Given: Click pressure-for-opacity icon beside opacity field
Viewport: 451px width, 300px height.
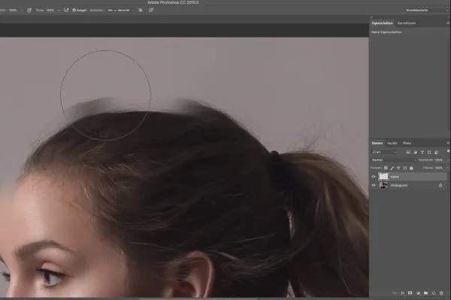Looking at the screenshot, I should tap(29, 10).
